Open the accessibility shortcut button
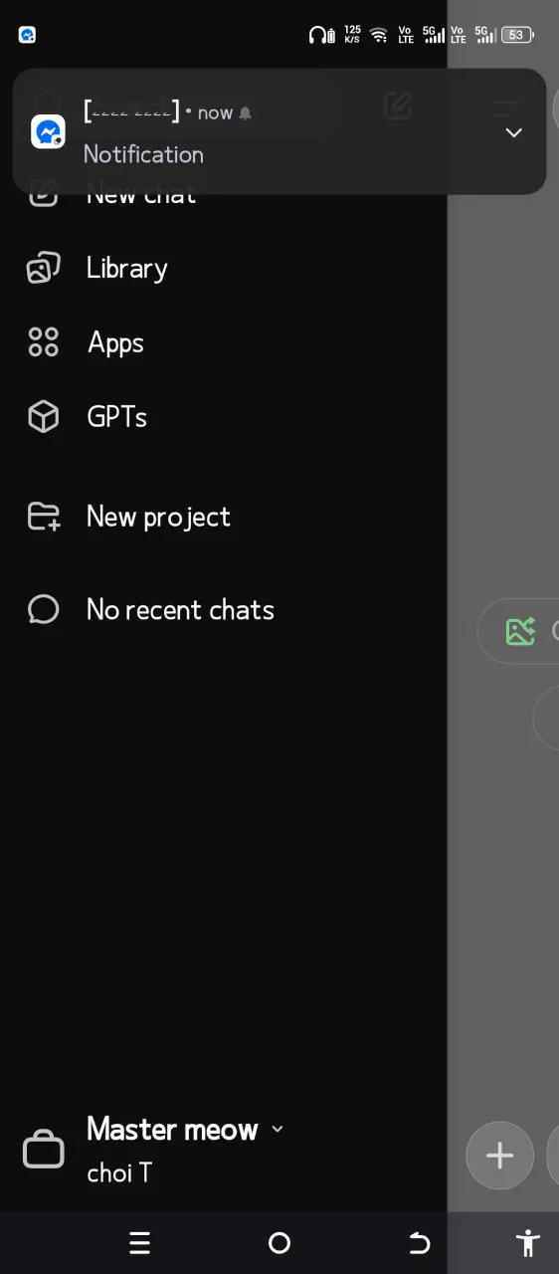Image resolution: width=559 pixels, height=1274 pixels. pos(528,1242)
